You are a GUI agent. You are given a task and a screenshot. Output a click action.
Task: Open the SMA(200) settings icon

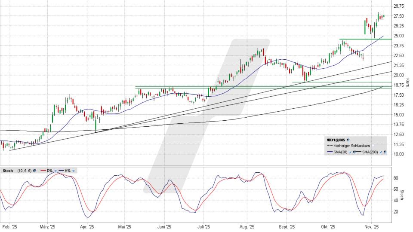(x=385, y=152)
